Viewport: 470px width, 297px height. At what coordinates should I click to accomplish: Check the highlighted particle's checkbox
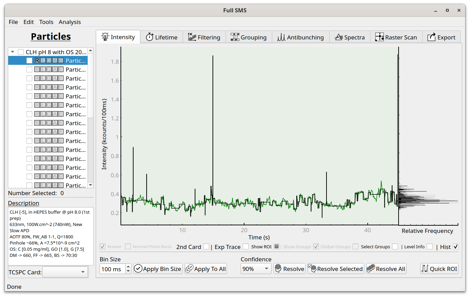[30, 61]
